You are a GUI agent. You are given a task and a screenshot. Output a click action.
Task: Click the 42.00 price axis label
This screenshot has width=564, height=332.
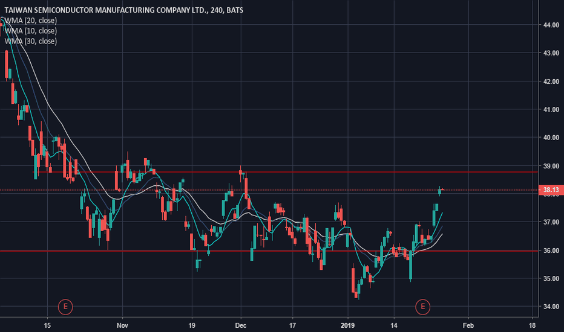(551, 81)
